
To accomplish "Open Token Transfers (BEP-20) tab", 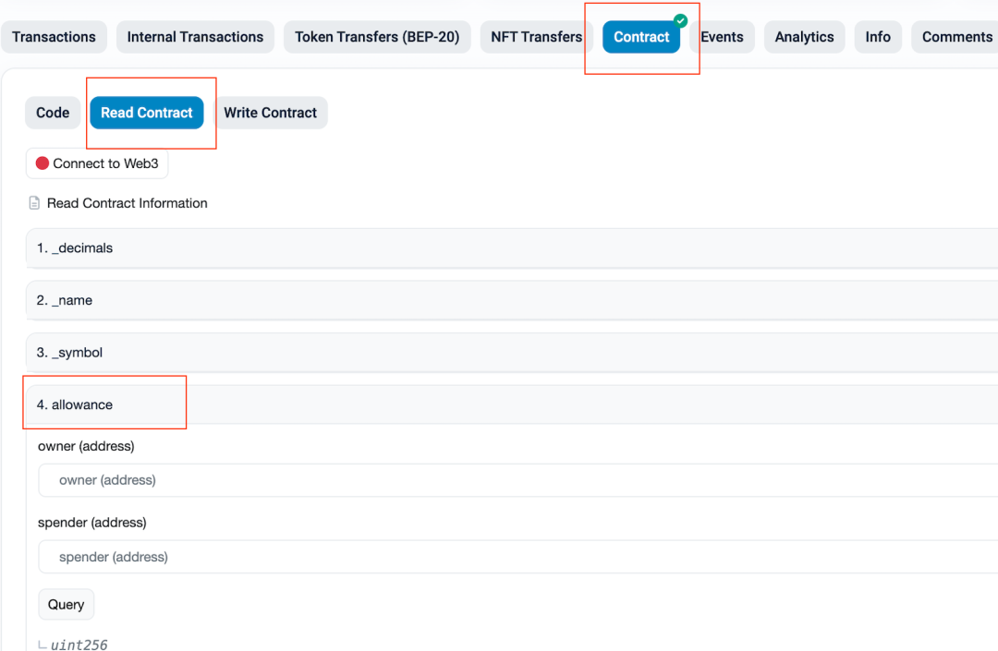I will 377,37.
